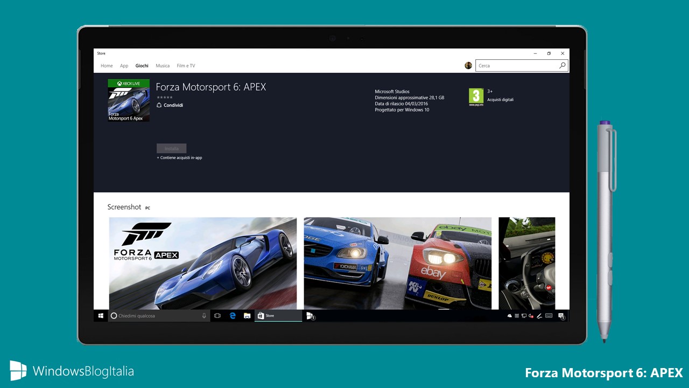Open the Forza Motorsport 6 Apex cover thumbnail
Image resolution: width=689 pixels, height=388 pixels.
[129, 100]
